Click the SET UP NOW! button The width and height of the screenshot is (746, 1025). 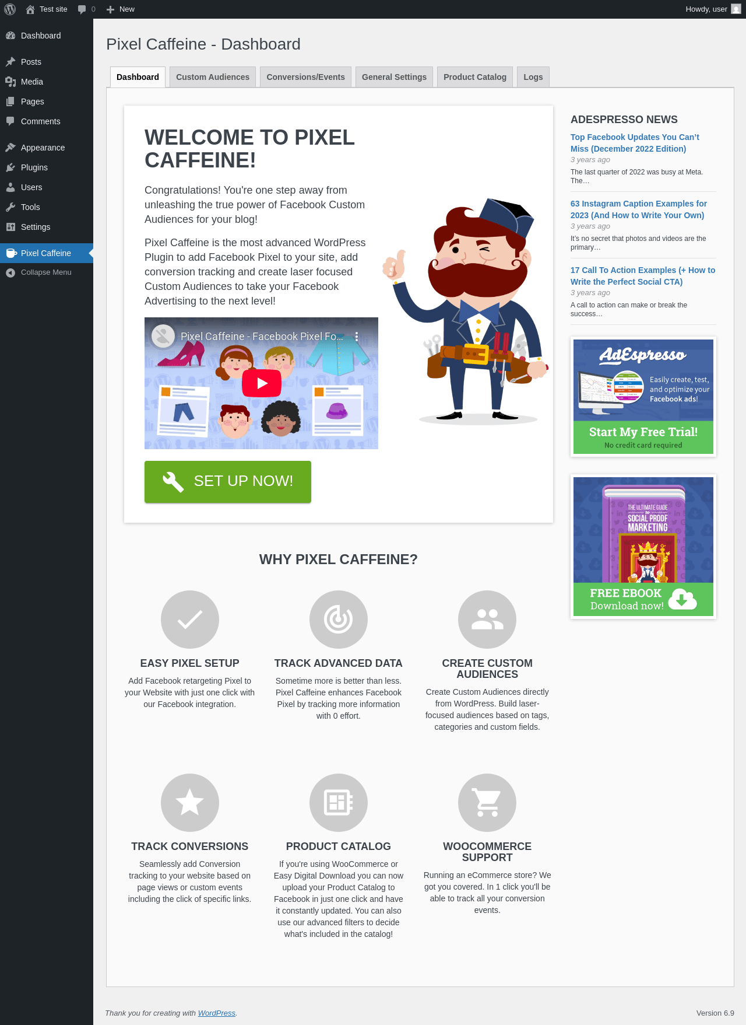click(228, 482)
